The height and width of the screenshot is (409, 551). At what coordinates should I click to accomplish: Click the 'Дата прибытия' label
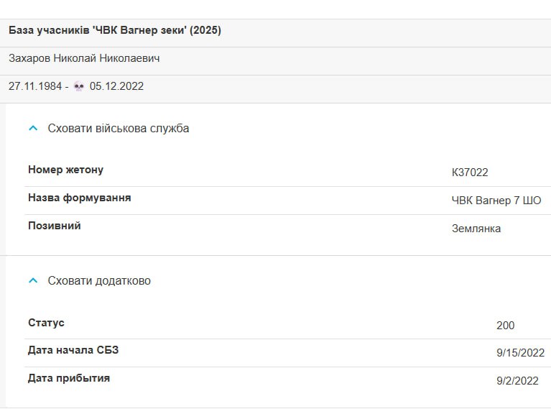click(69, 378)
